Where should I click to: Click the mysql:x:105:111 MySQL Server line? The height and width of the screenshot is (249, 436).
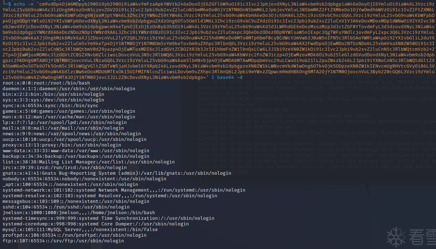pos(80,229)
